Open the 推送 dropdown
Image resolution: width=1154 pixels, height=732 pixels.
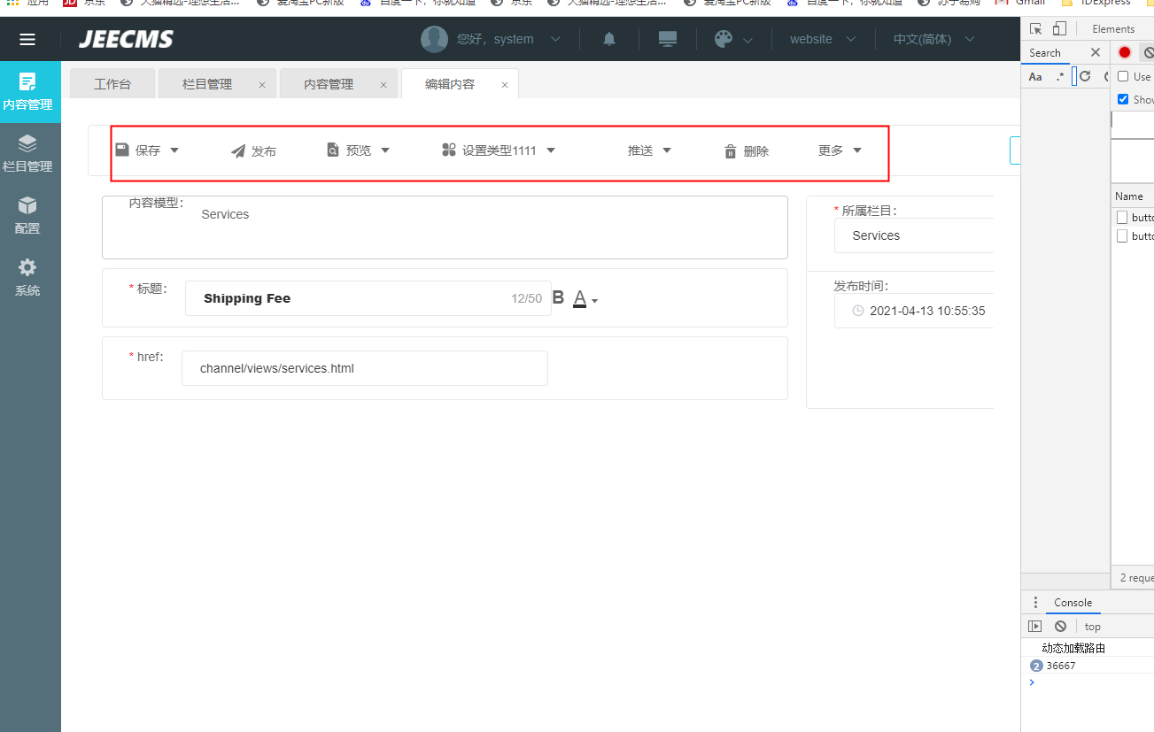tap(649, 150)
